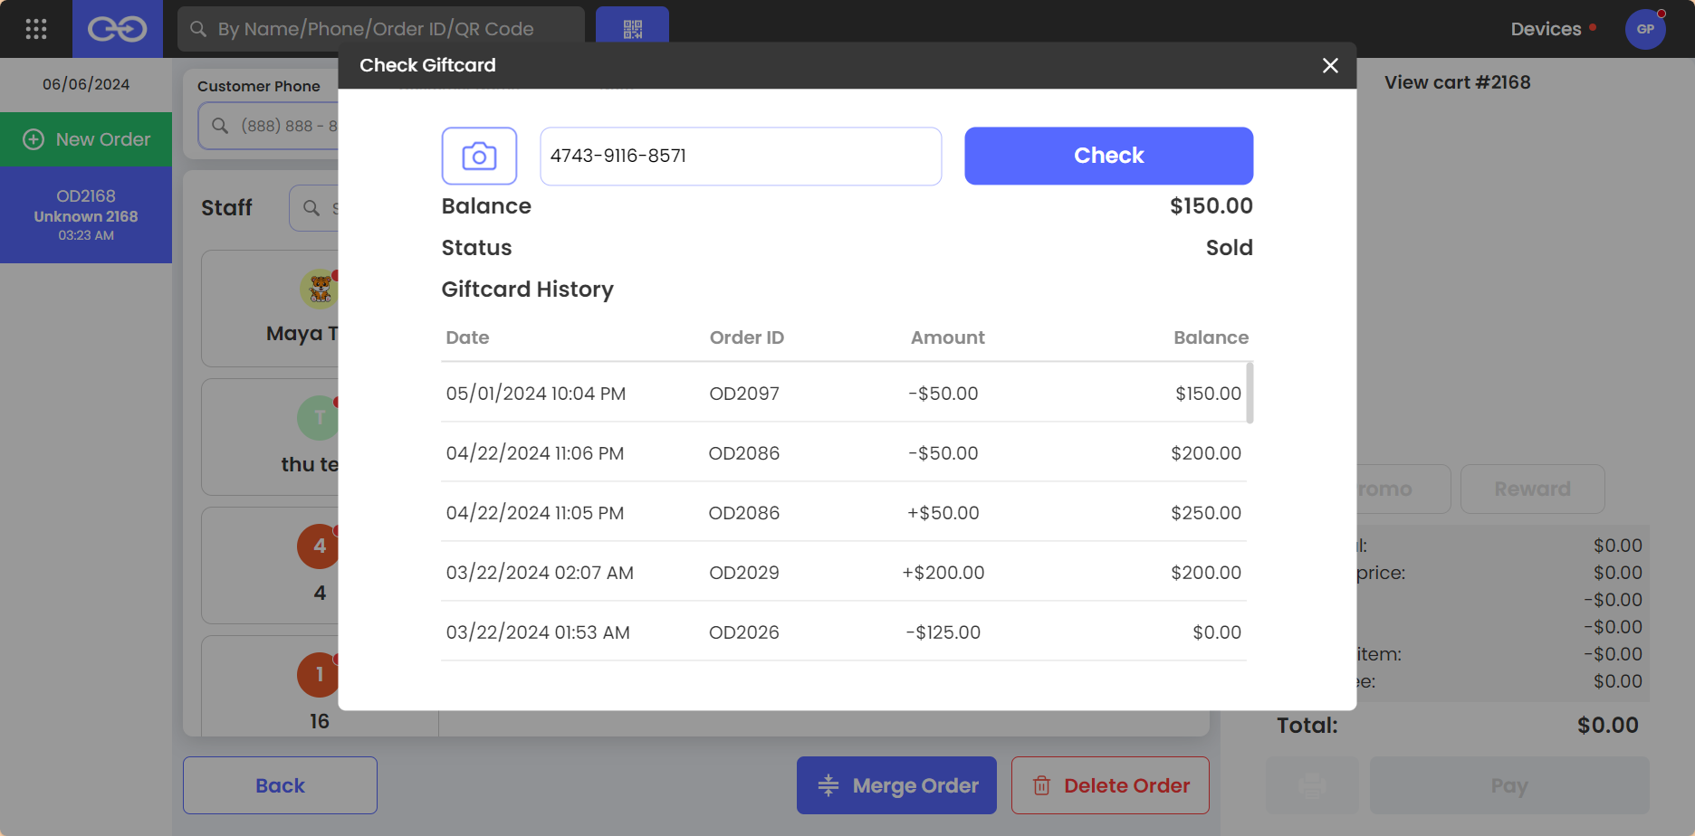Click the View cart #2168 heading

tap(1457, 82)
